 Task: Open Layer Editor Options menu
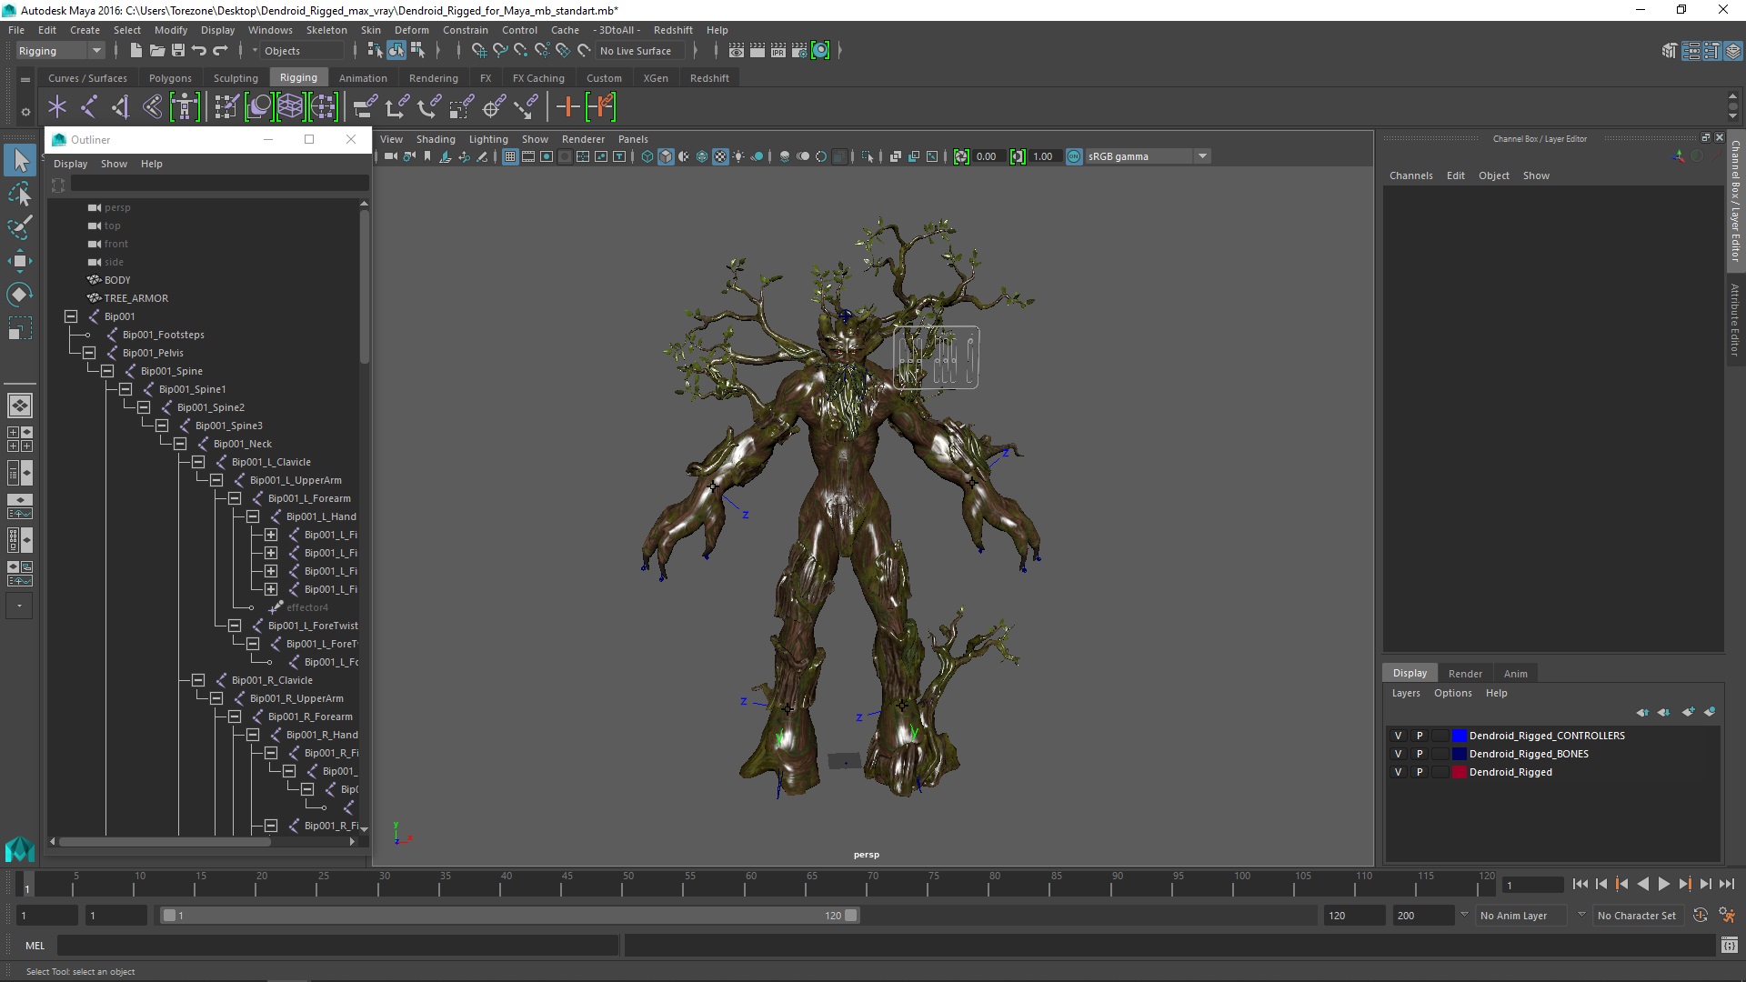coord(1452,693)
